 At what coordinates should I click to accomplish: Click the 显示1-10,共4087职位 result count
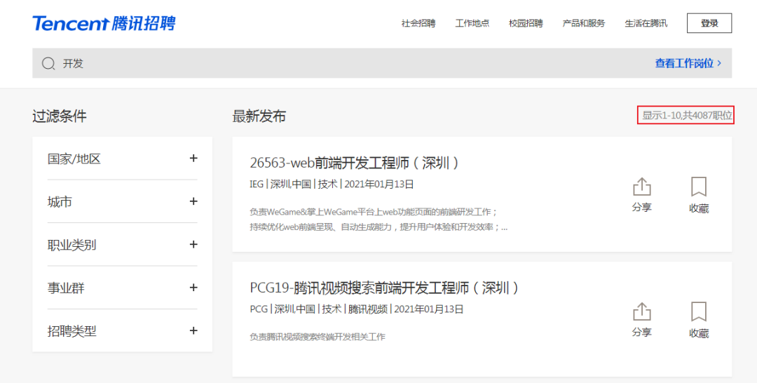pyautogui.click(x=686, y=116)
